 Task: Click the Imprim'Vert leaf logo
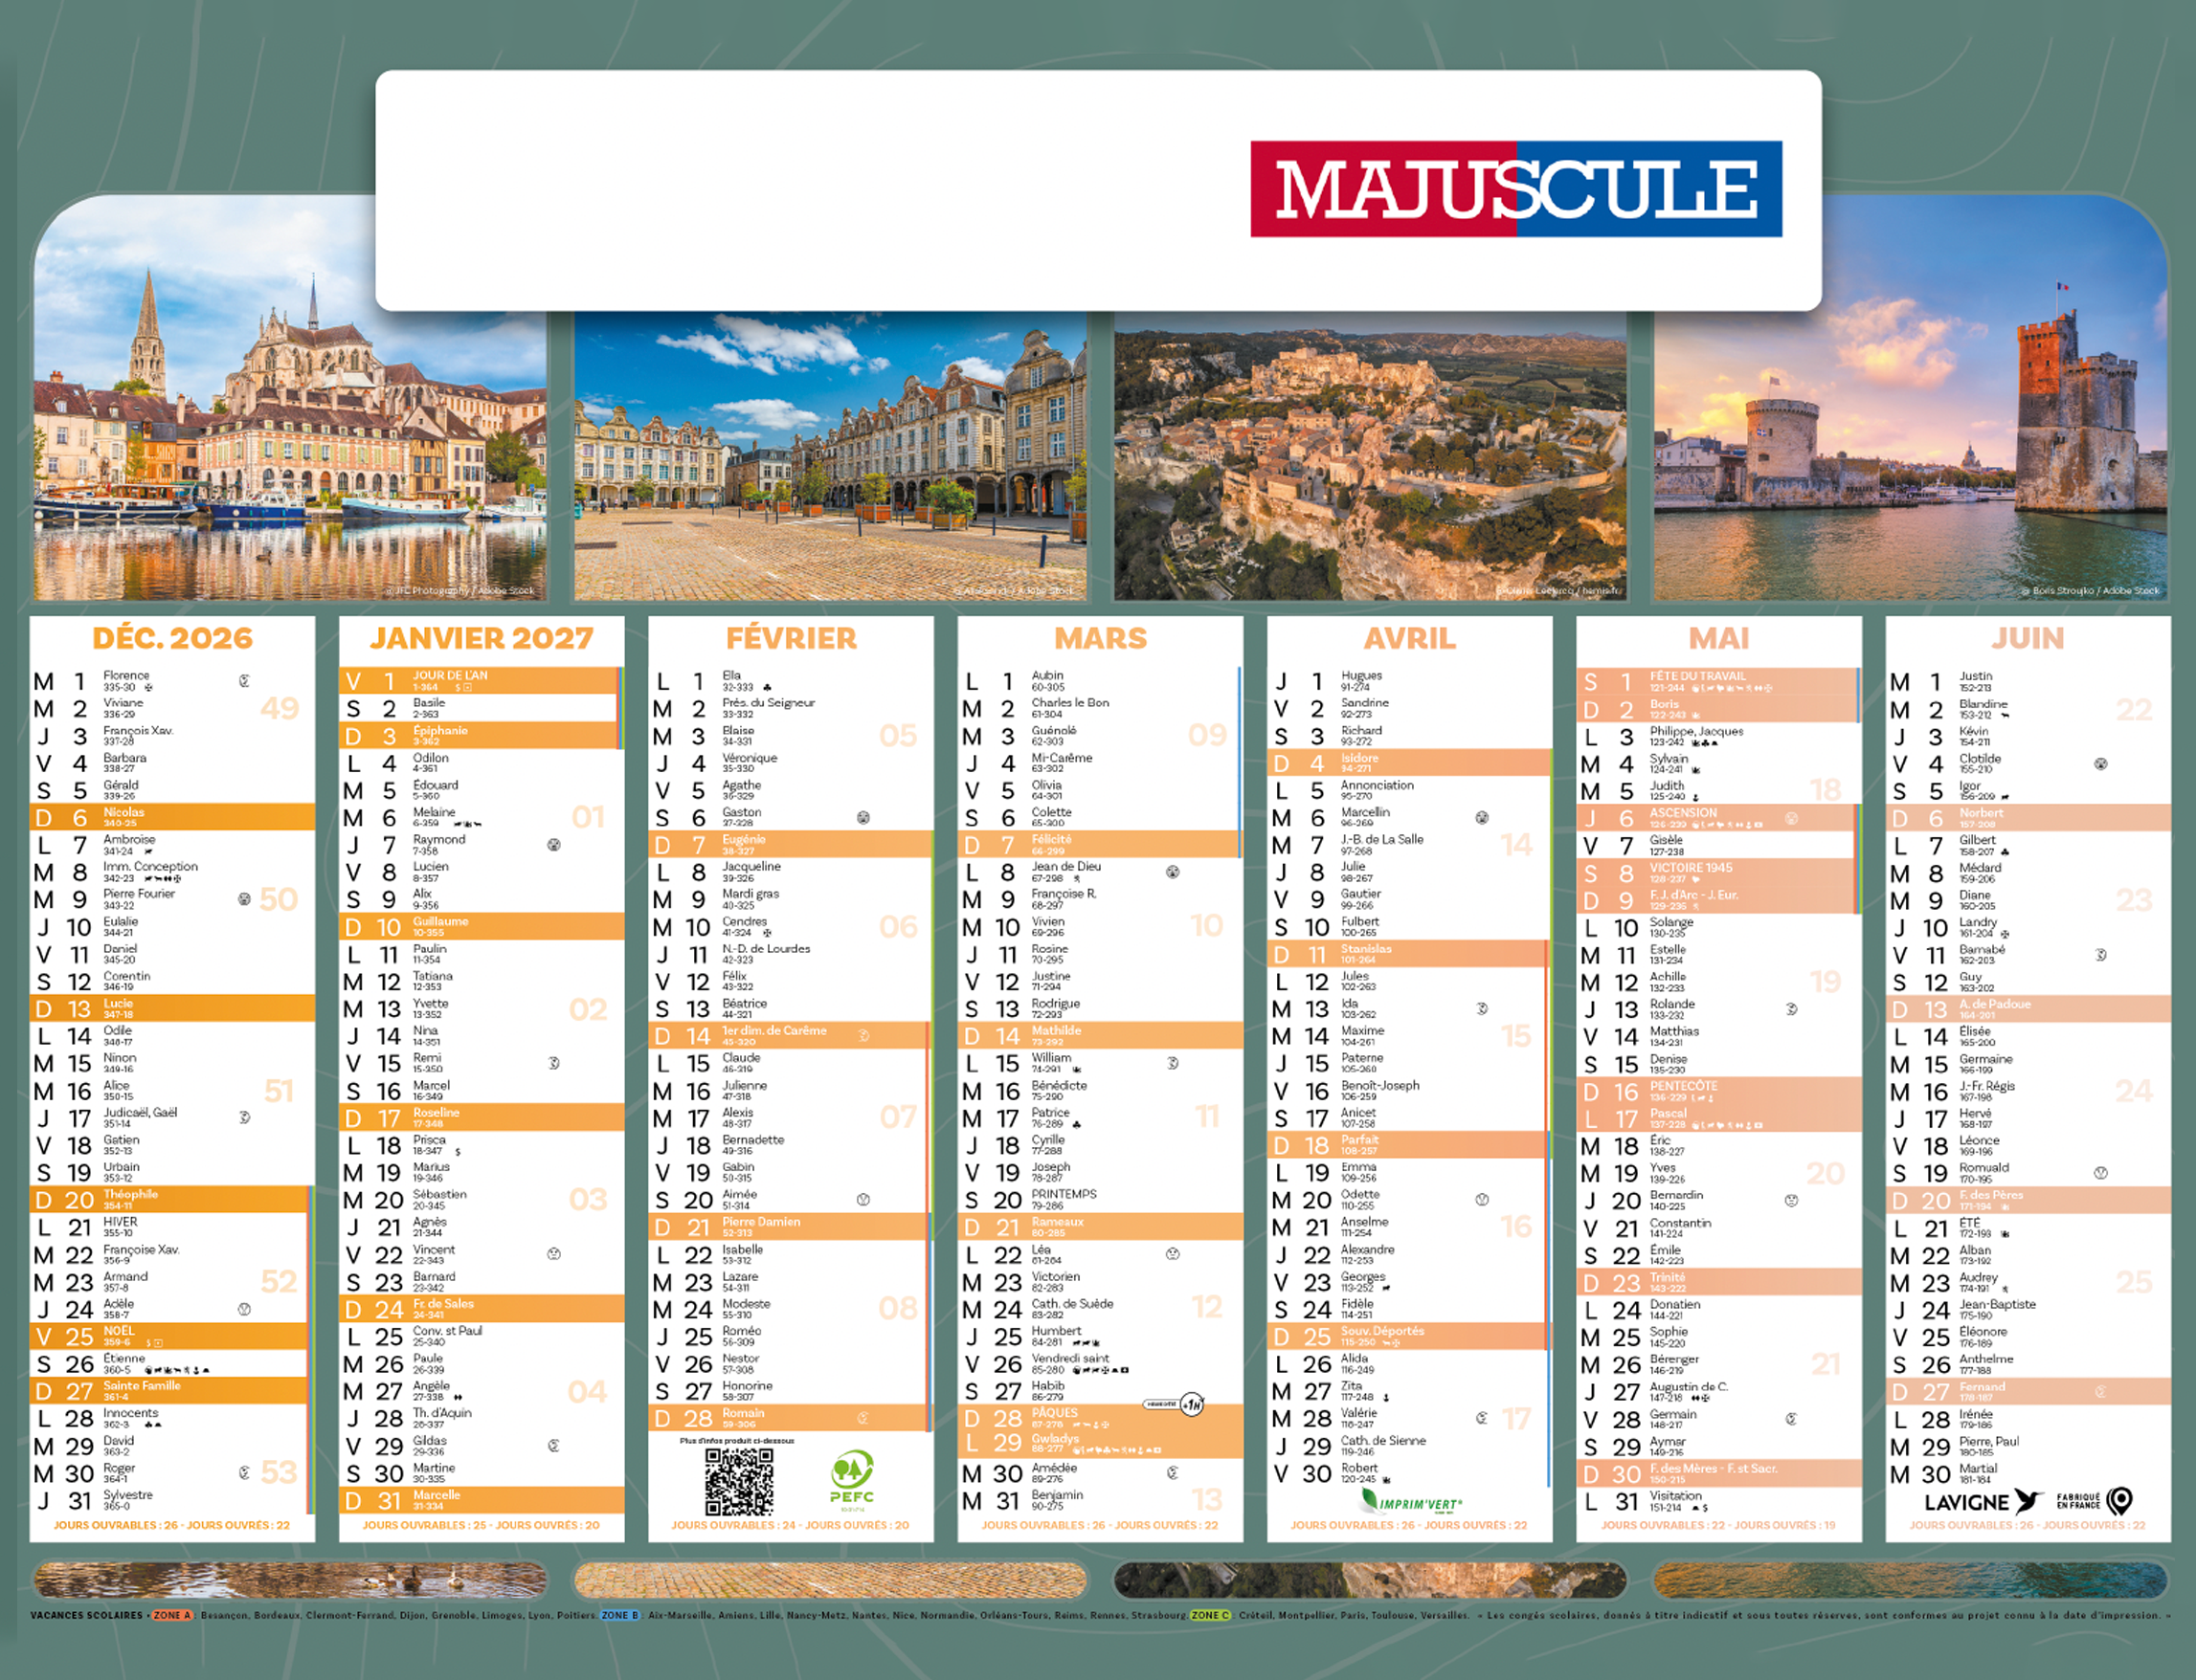point(1370,1499)
